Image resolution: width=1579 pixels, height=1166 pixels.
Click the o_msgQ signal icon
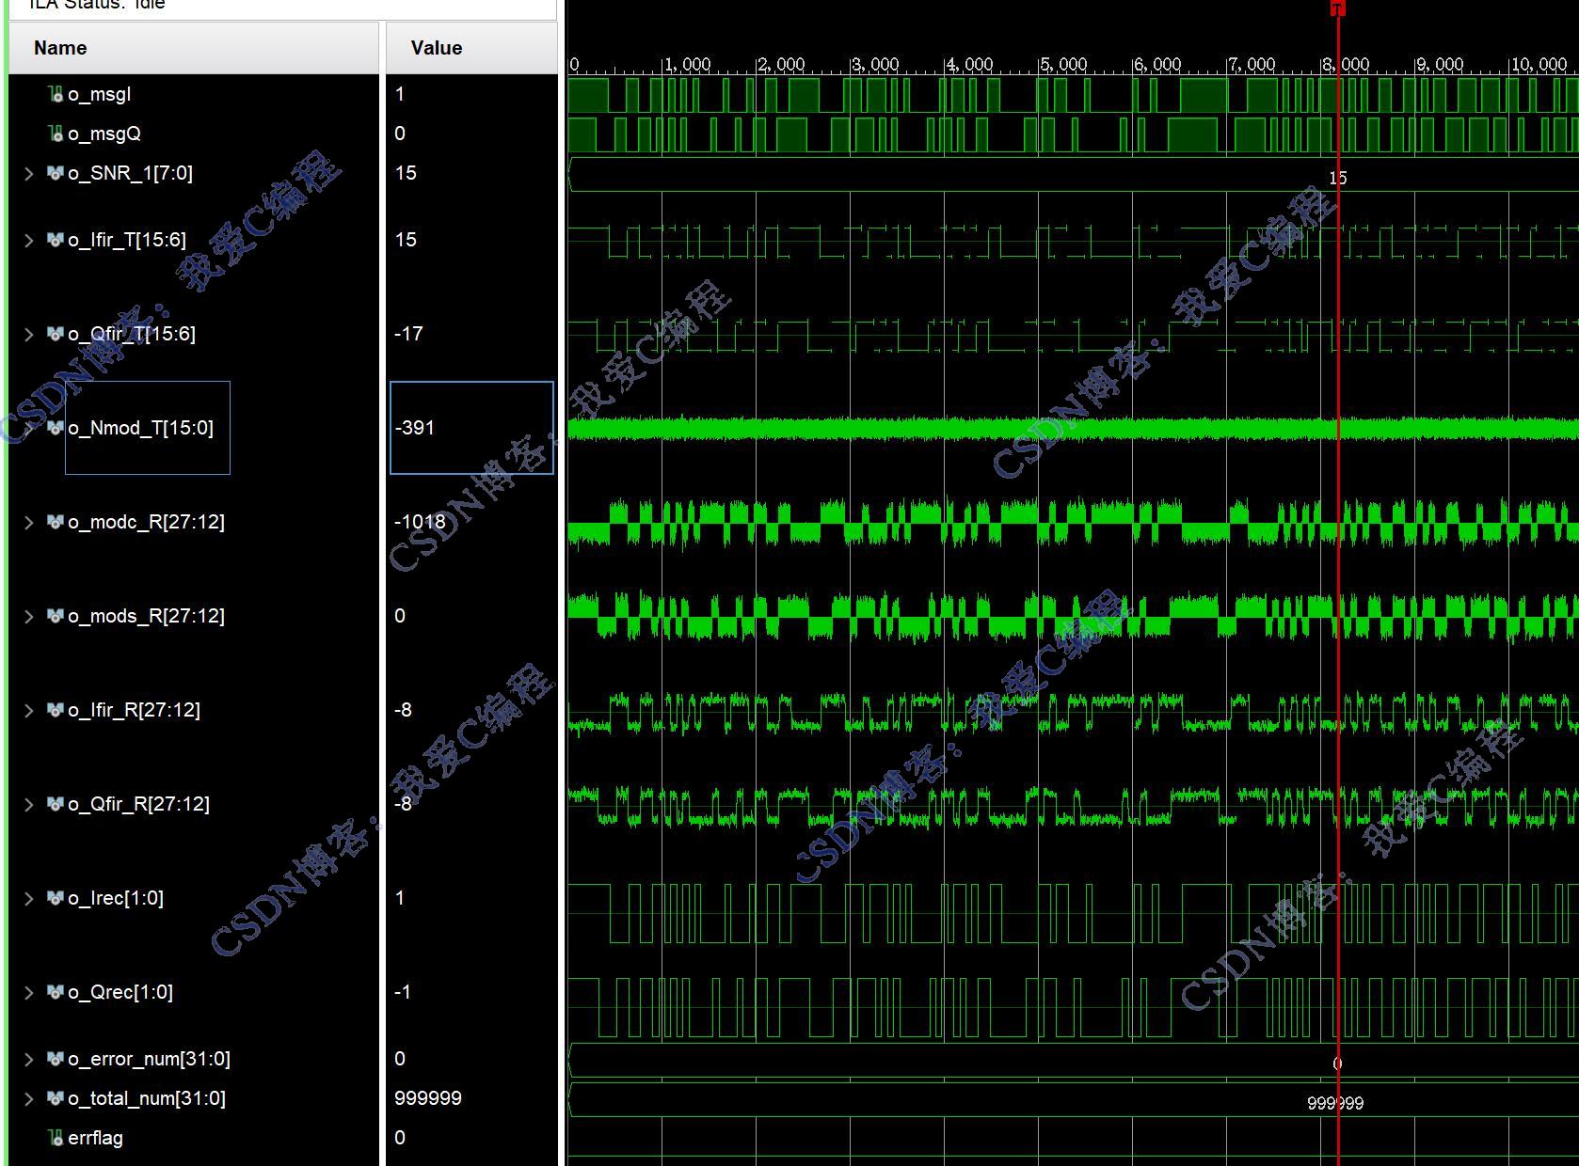click(56, 134)
